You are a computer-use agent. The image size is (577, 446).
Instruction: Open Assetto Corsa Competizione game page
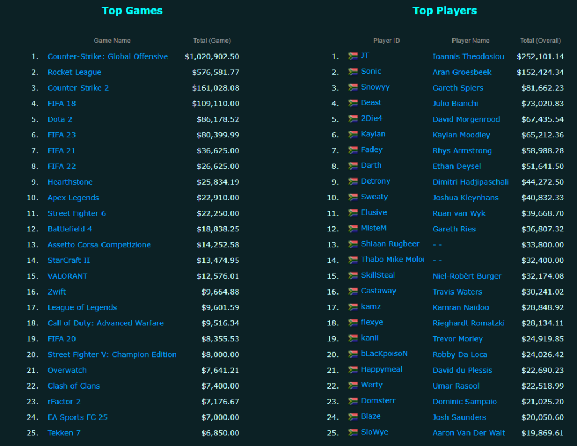pyautogui.click(x=99, y=245)
